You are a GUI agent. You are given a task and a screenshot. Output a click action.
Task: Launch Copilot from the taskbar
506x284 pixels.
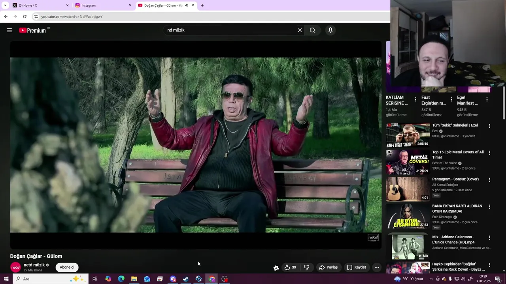108,279
